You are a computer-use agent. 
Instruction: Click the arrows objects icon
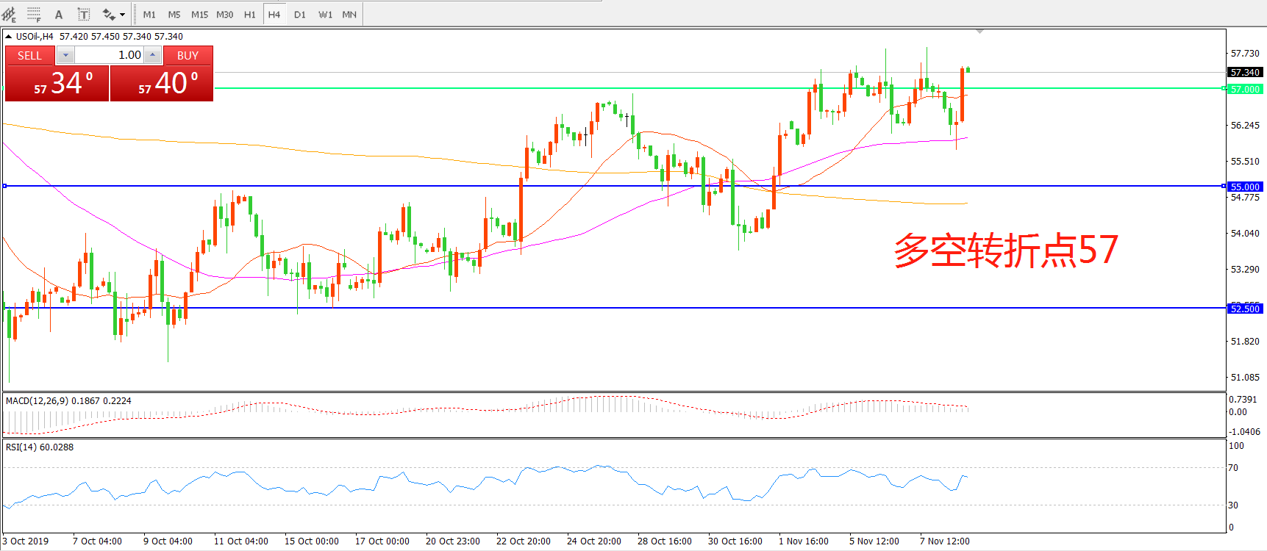point(108,14)
